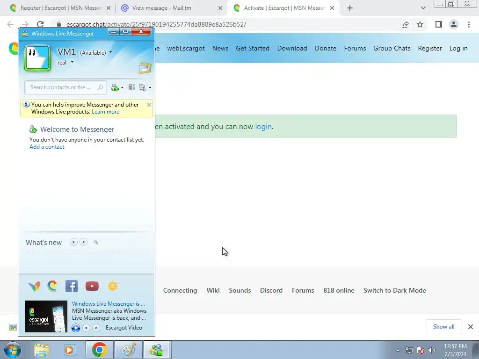Open 'Windows Live Messenger is ...' headline link

(109, 304)
